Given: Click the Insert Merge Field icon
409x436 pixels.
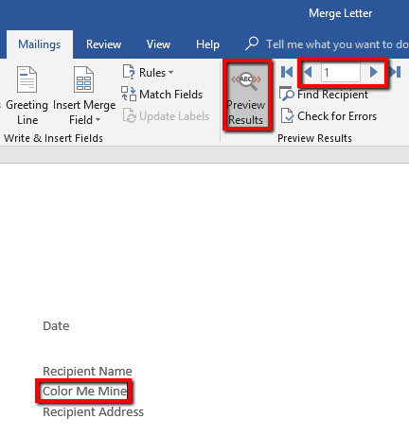Looking at the screenshot, I should pyautogui.click(x=83, y=79).
